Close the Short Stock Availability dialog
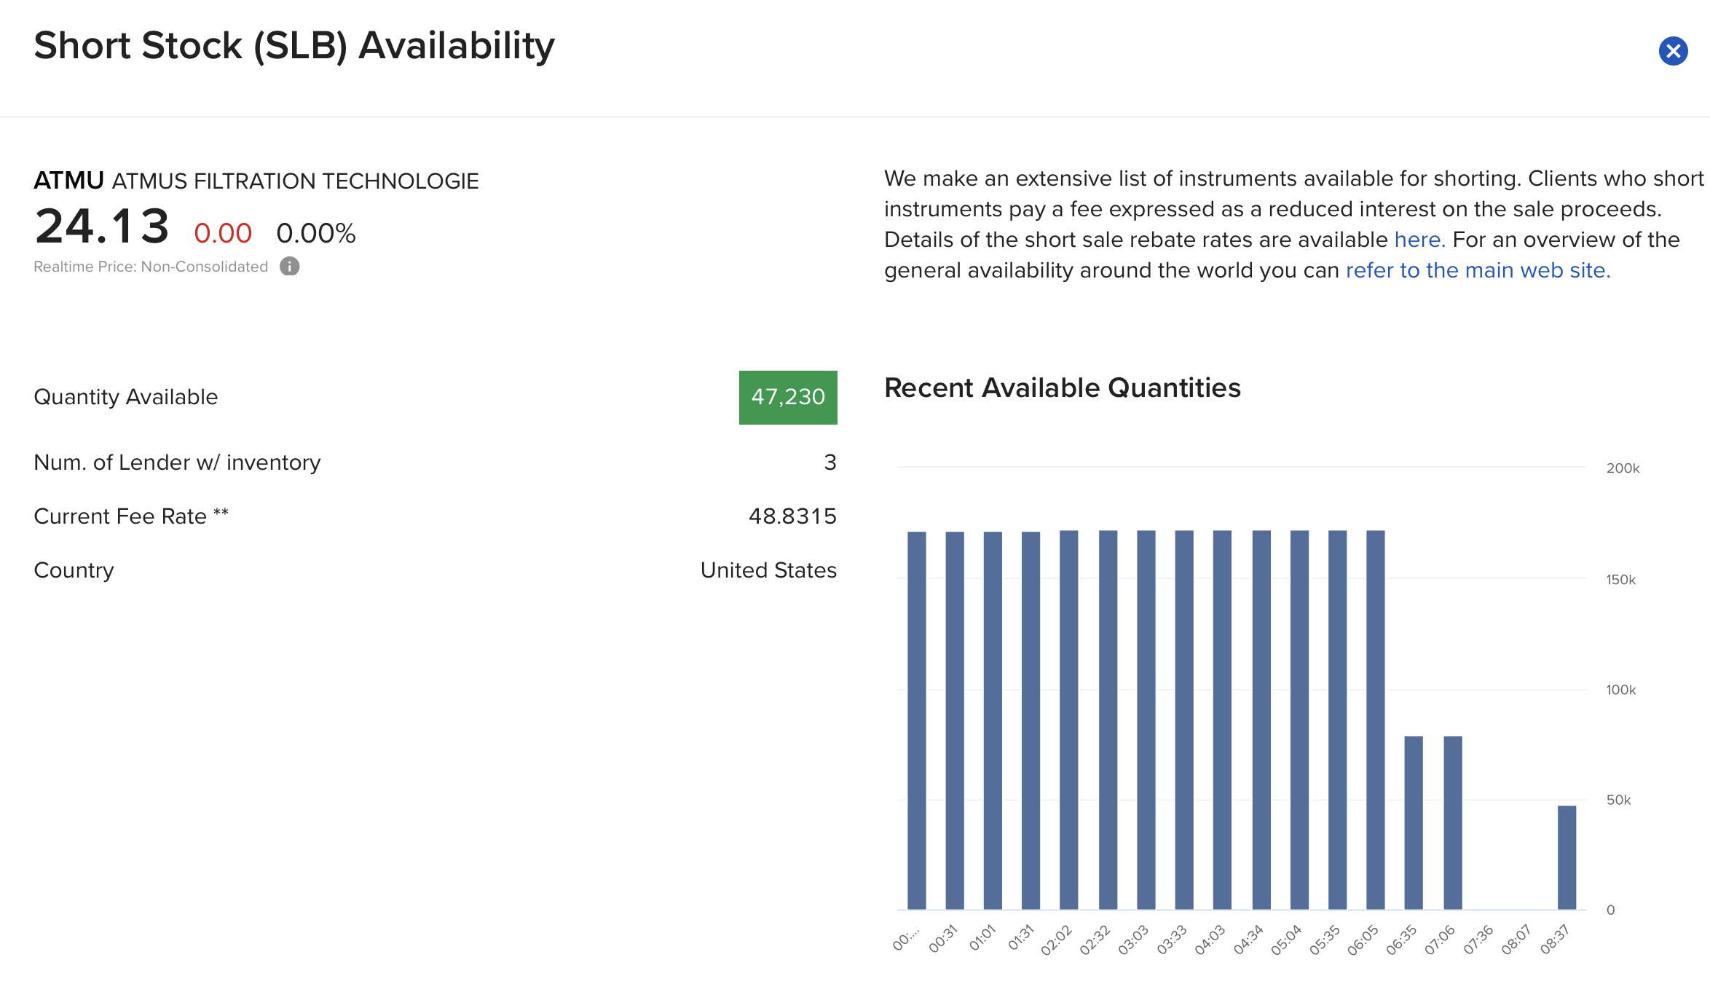The width and height of the screenshot is (1710, 992). (1673, 51)
